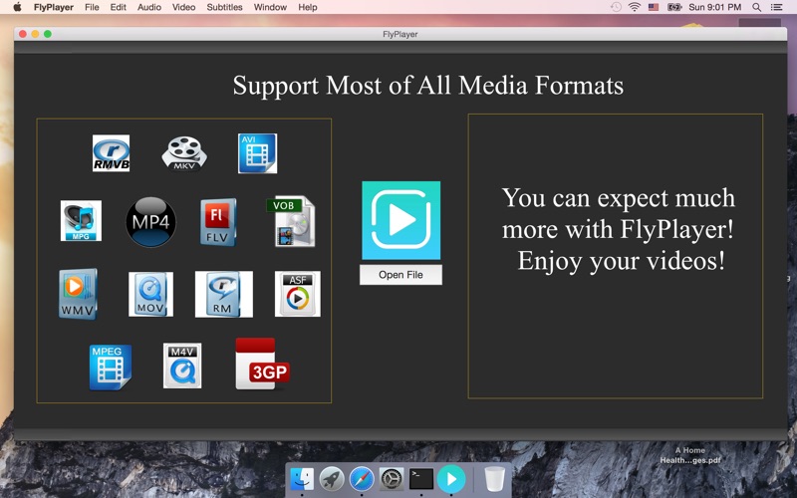797x498 pixels.
Task: Open the Help menu
Action: [x=308, y=7]
